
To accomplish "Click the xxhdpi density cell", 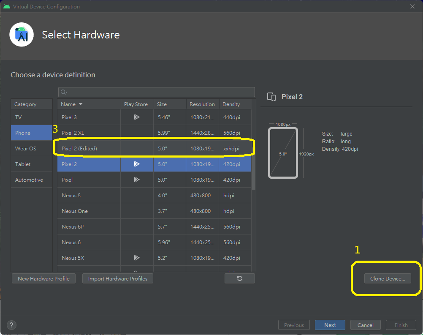I will (235, 148).
